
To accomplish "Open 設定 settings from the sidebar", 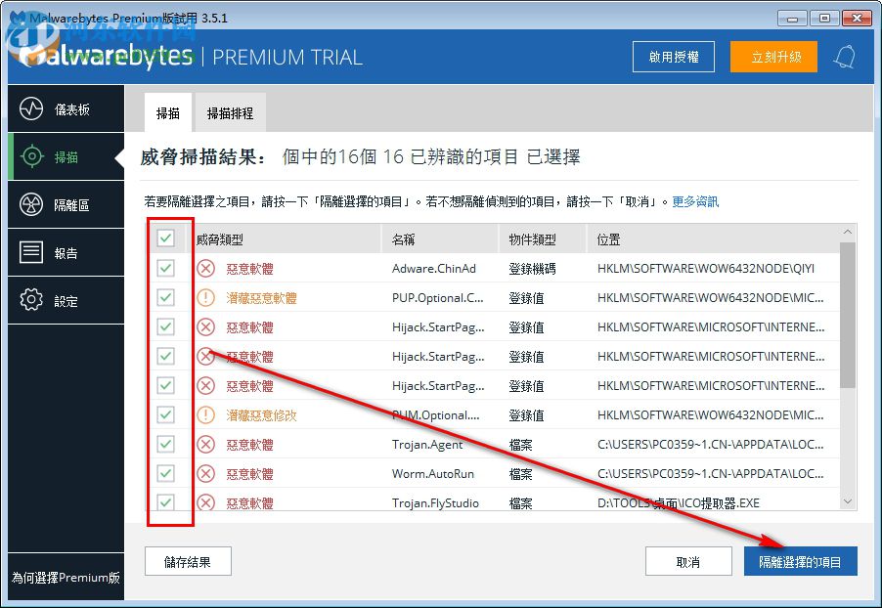I will [66, 300].
